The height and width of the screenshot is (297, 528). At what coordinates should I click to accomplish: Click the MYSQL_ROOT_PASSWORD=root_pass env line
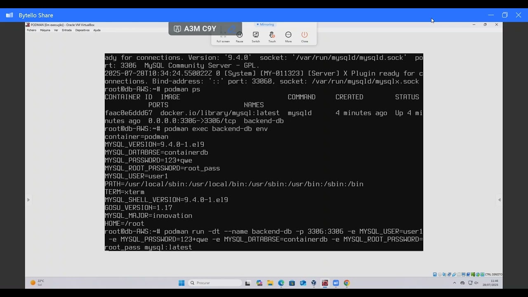pyautogui.click(x=163, y=168)
